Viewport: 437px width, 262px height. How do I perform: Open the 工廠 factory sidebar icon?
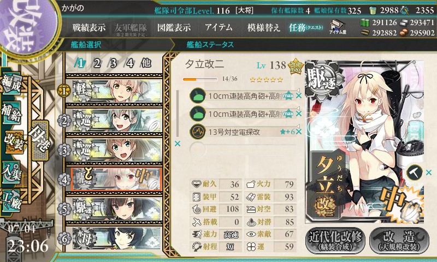coord(11,201)
